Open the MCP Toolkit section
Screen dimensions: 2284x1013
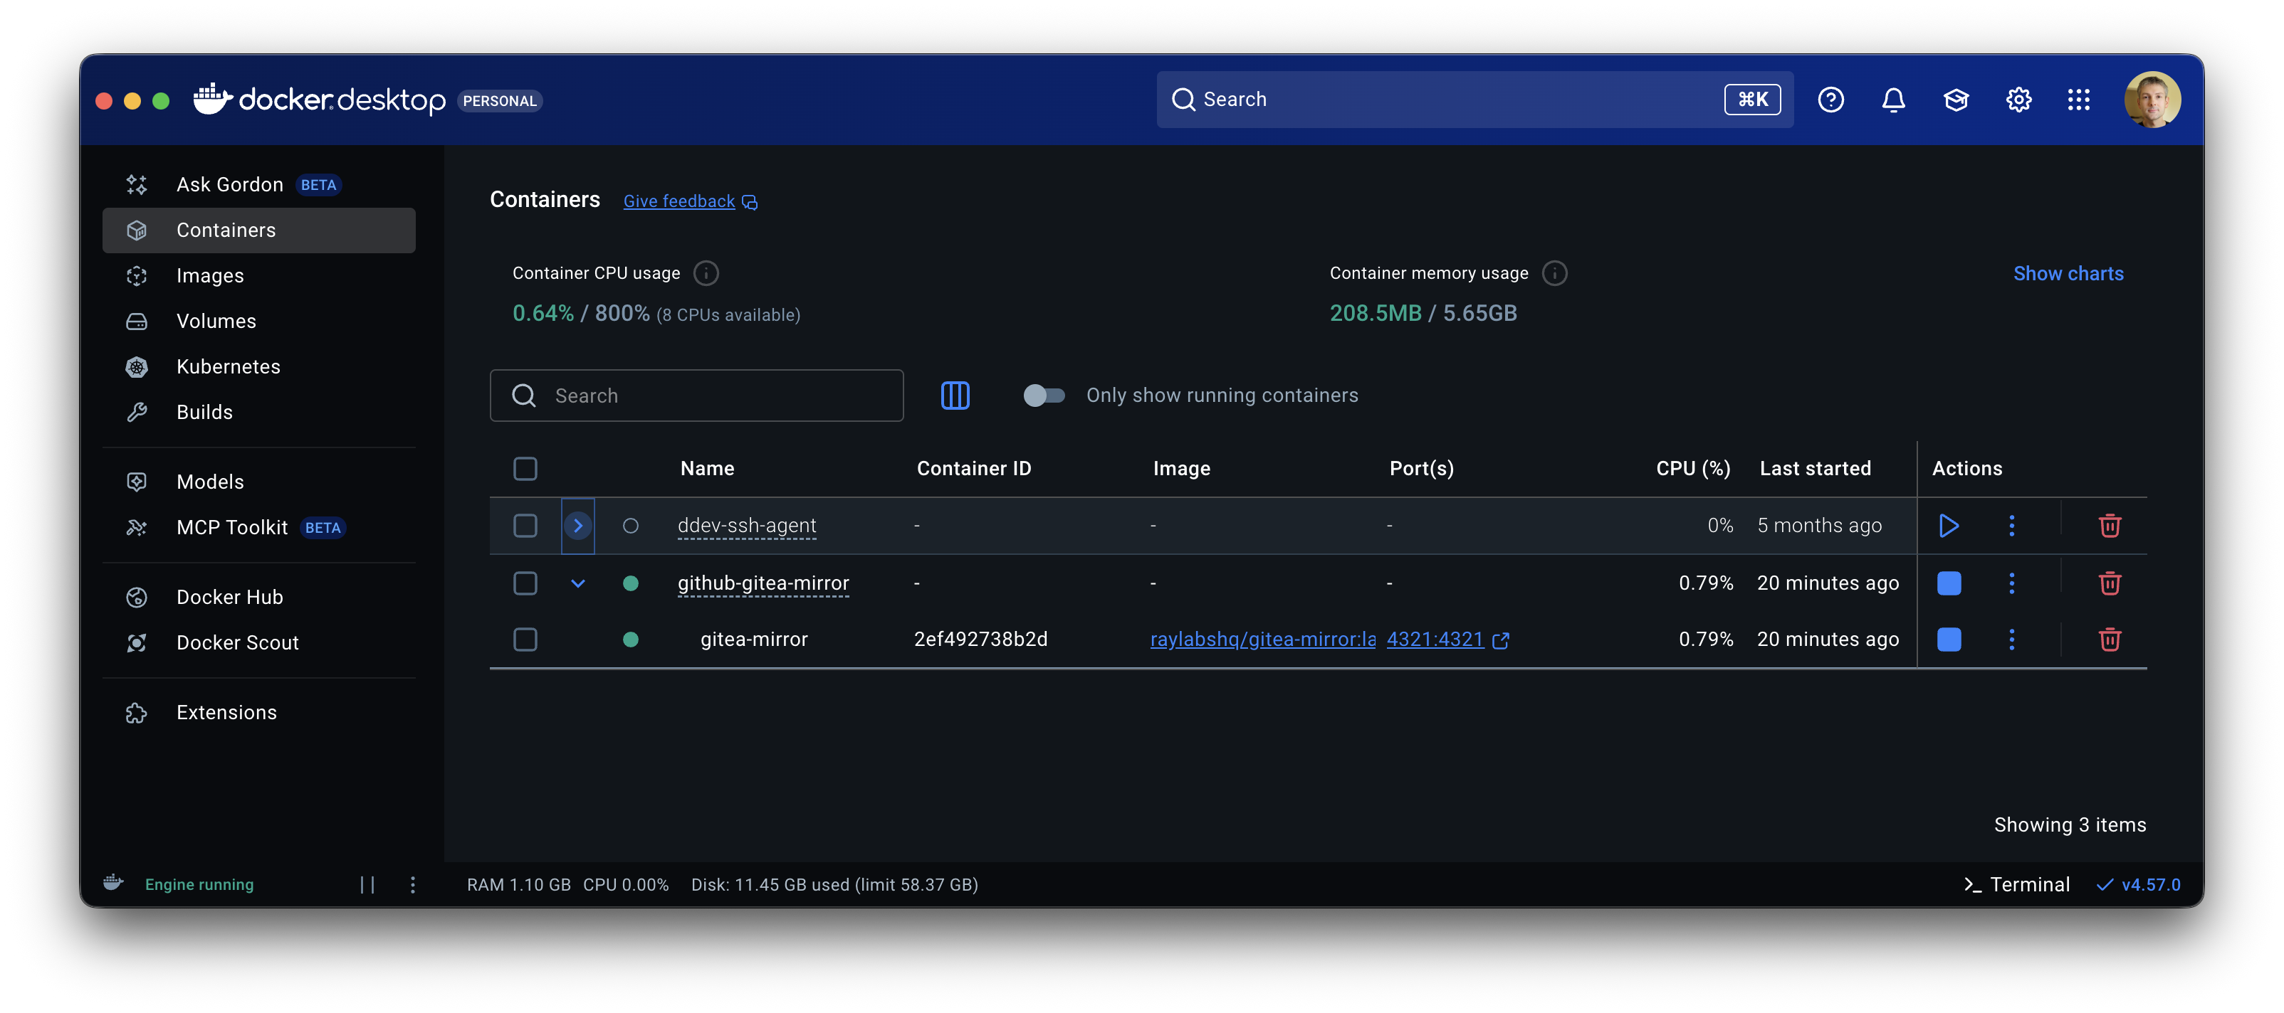click(x=231, y=526)
